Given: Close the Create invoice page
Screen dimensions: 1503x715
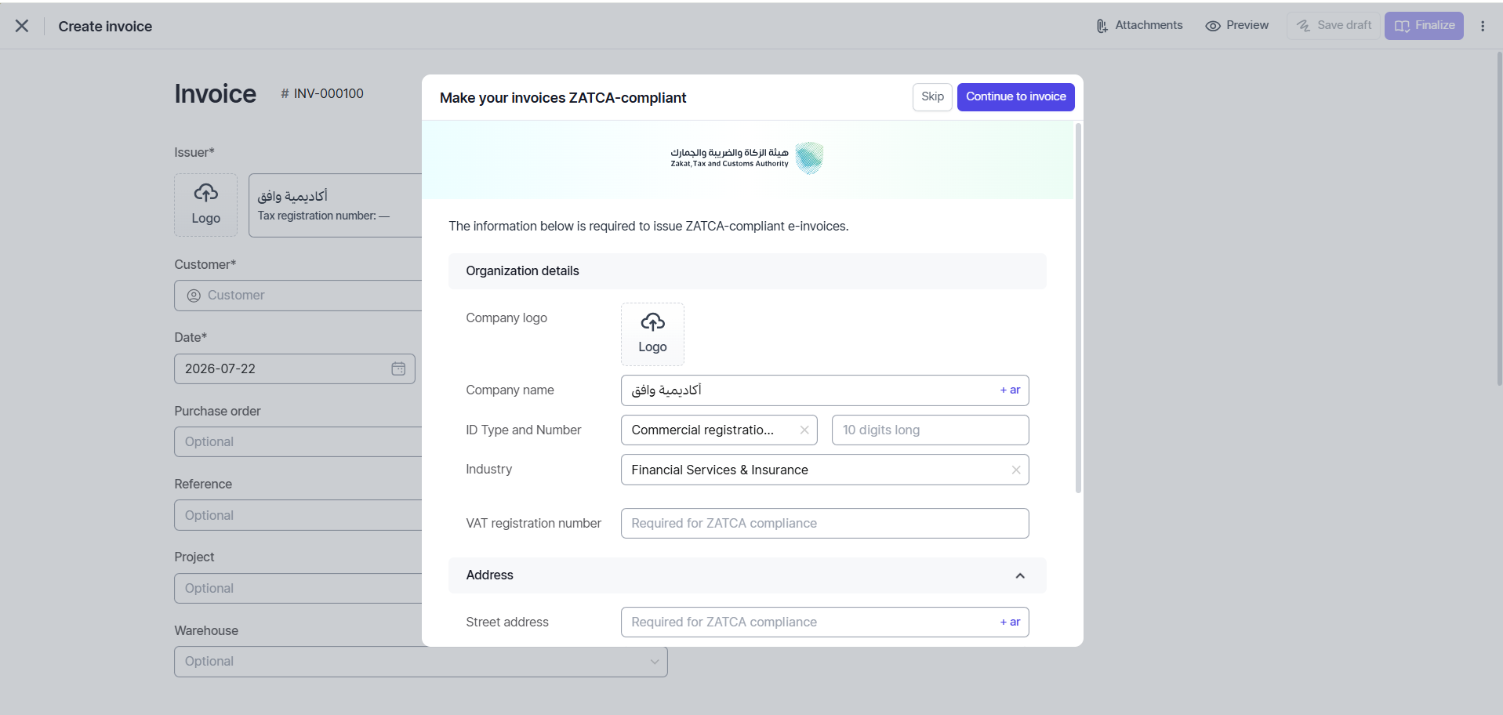Looking at the screenshot, I should [x=22, y=26].
